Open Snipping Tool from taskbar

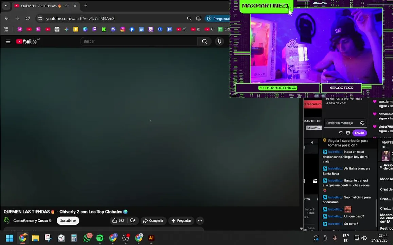(48, 238)
